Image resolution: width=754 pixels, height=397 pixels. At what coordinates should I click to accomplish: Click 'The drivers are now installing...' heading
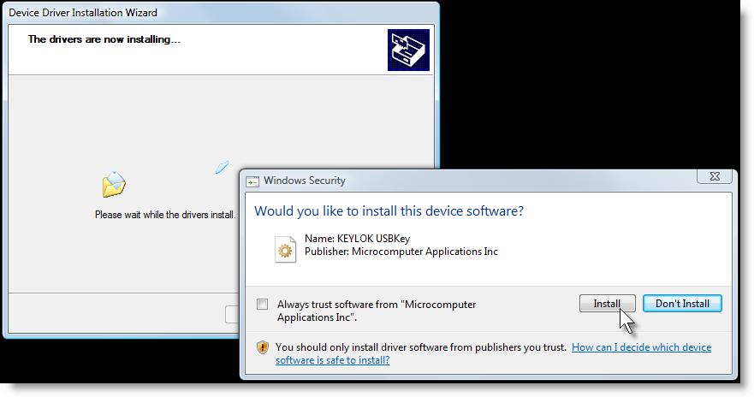104,39
